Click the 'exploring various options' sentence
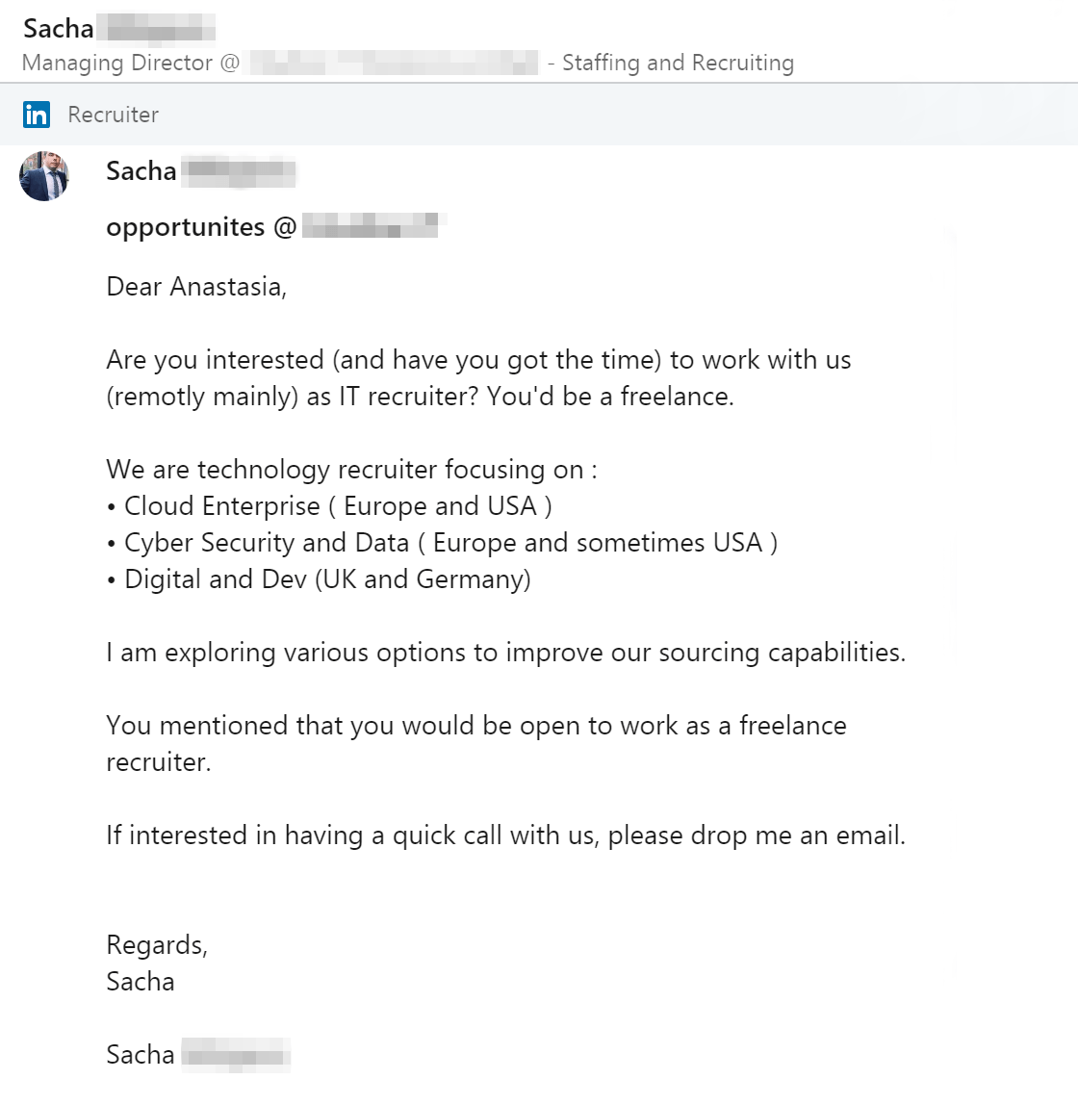The image size is (1078, 1105). pyautogui.click(x=506, y=653)
